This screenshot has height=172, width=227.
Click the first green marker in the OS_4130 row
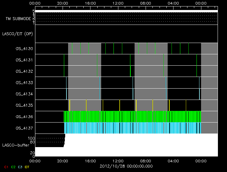pyautogui.click(x=72, y=48)
